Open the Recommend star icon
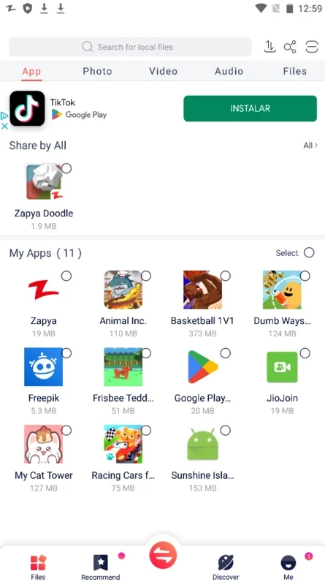The width and height of the screenshot is (325, 585). click(100, 562)
